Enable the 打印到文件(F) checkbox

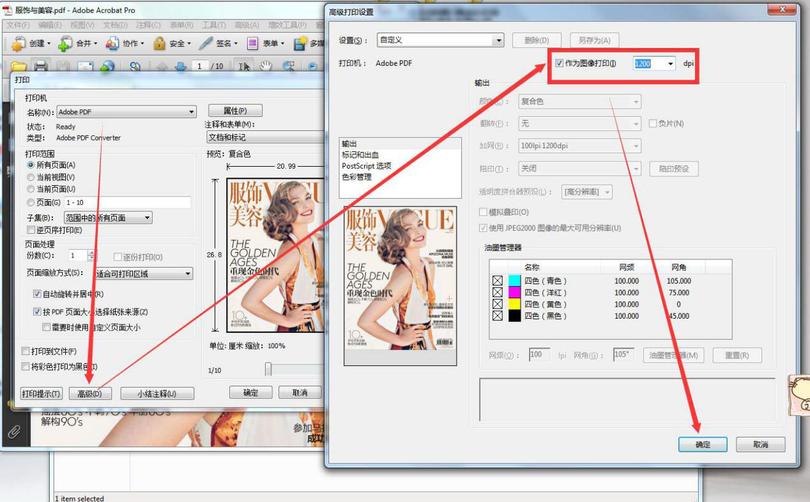pos(26,351)
